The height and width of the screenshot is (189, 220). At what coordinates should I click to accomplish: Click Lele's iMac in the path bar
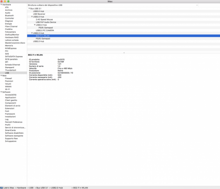pos(9,188)
